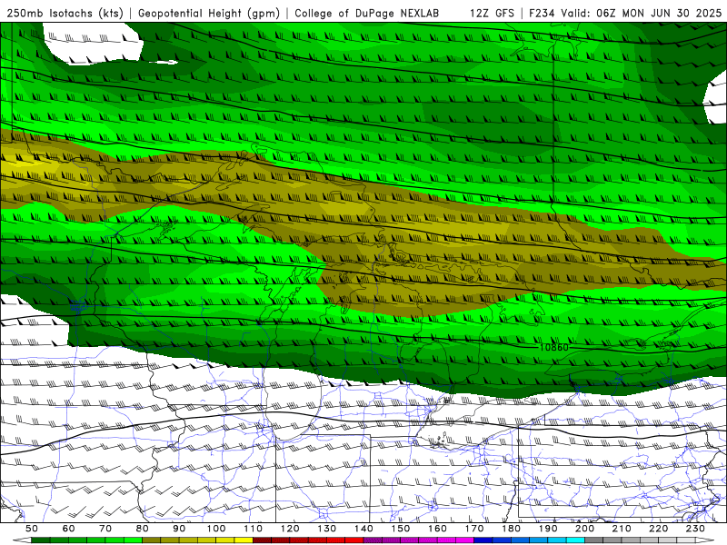The height and width of the screenshot is (545, 727).
Task: Click the 180 value on the color scale
Action: pyautogui.click(x=511, y=529)
